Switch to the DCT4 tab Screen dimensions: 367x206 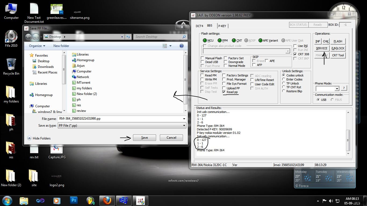(x=199, y=26)
